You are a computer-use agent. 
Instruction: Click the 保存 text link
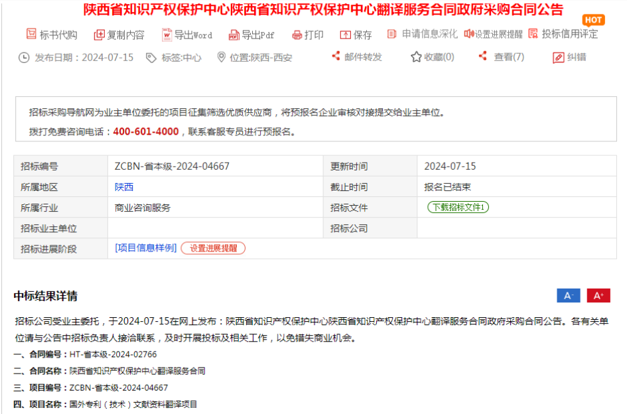coord(362,35)
